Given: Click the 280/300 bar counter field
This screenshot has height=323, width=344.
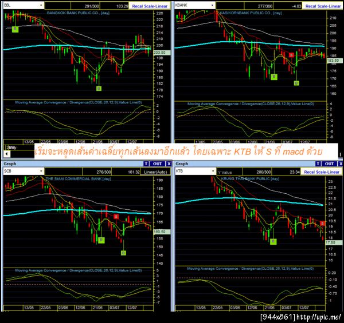Looking at the screenshot, I should [257, 172].
